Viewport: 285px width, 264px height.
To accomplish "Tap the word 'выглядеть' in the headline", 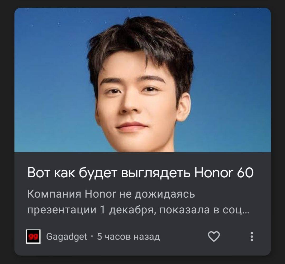I will pyautogui.click(x=156, y=173).
